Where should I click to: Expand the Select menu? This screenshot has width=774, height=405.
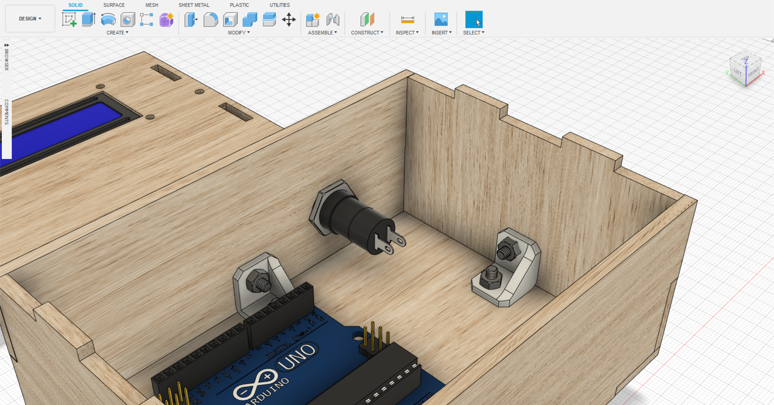[473, 33]
